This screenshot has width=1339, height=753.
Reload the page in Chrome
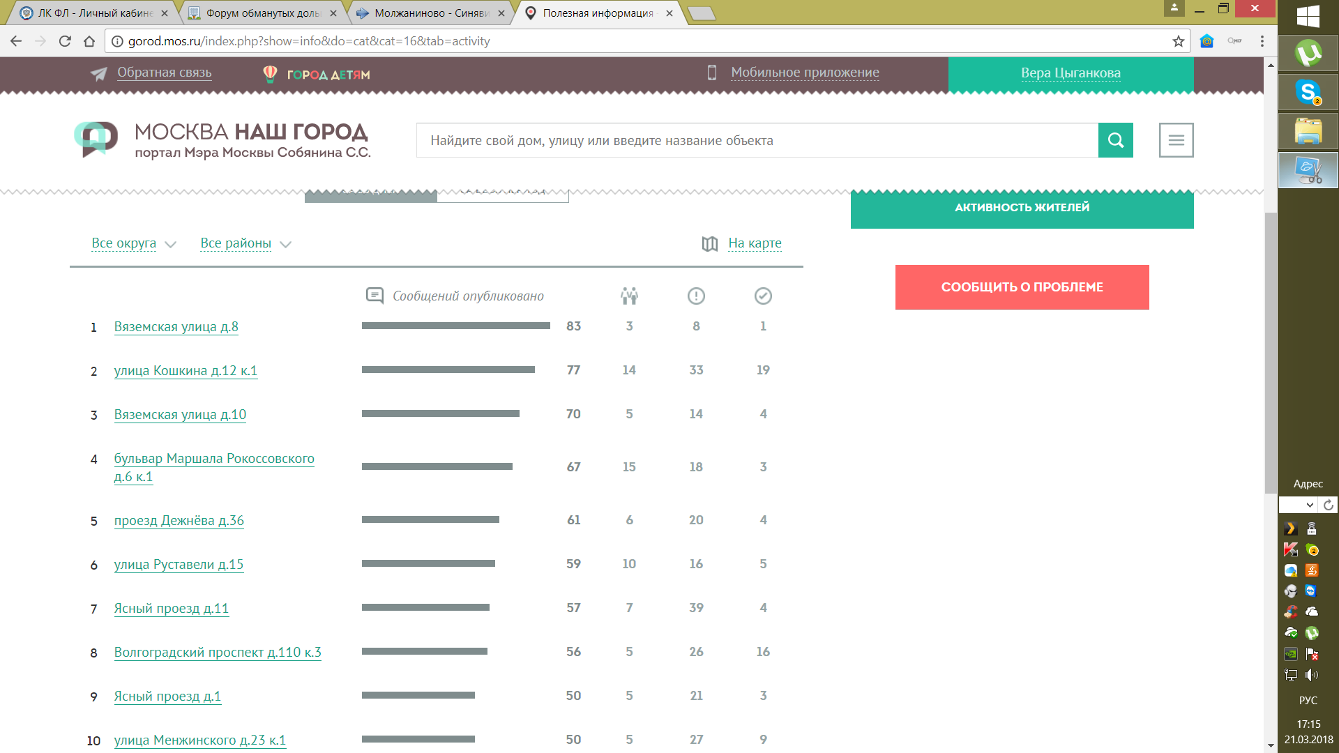(x=65, y=41)
